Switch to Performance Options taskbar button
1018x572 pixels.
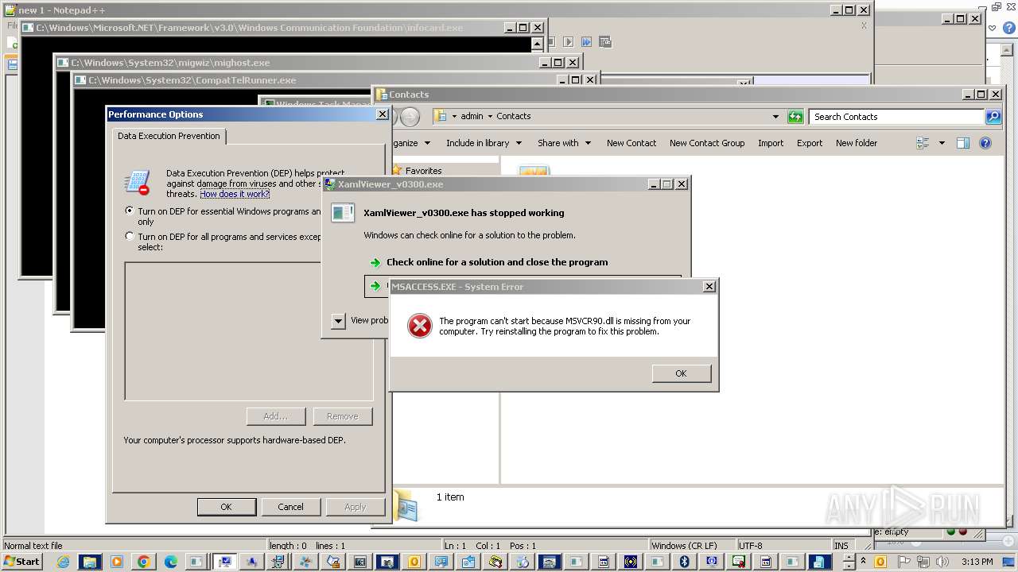pos(225,562)
